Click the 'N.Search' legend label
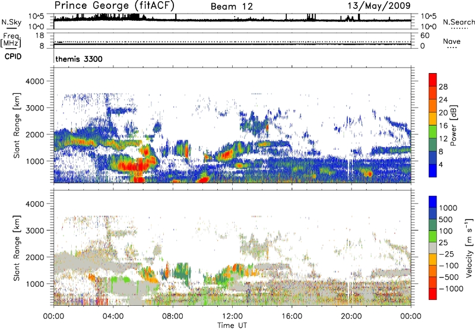The height and width of the screenshot is (329, 475). [458, 22]
